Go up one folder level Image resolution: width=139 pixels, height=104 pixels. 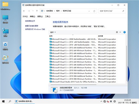pyautogui.click(x=37, y=11)
